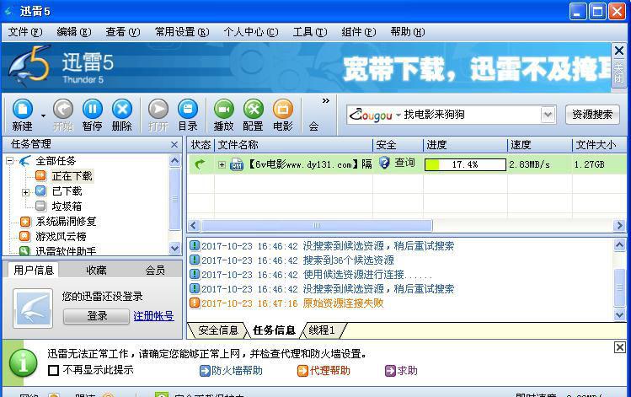Image resolution: width=631 pixels, height=397 pixels.
Task: Click the RM file type icon
Action: (x=237, y=164)
